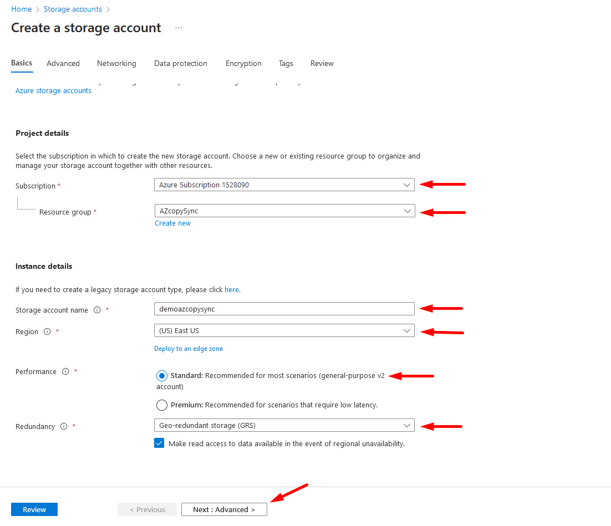Image resolution: width=611 pixels, height=526 pixels.
Task: Click the storage account name input field
Action: (x=284, y=309)
